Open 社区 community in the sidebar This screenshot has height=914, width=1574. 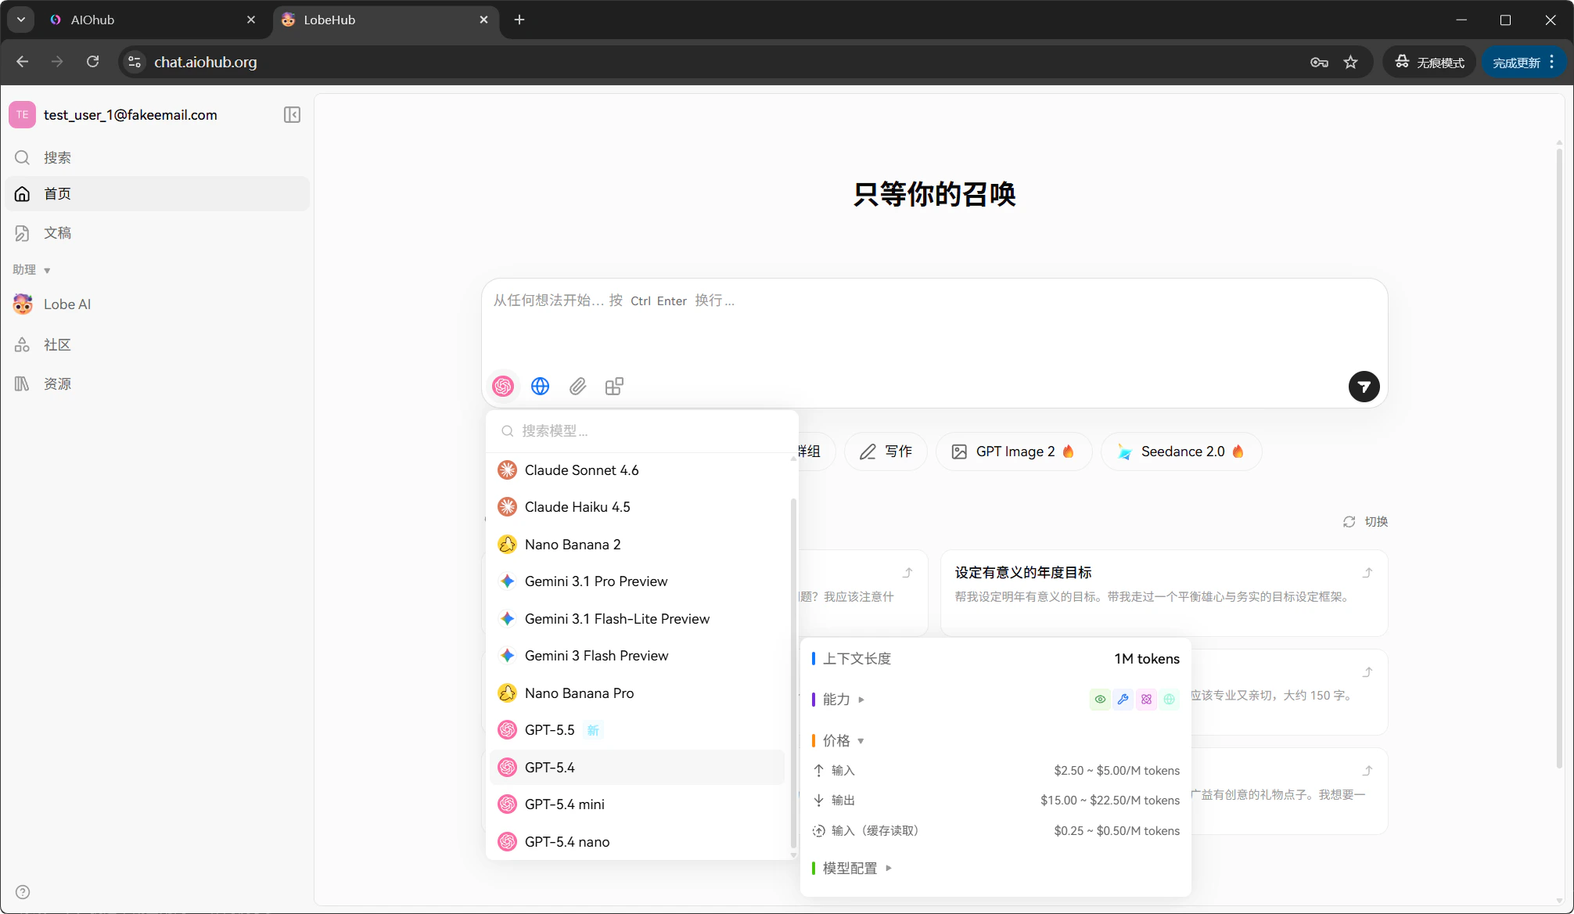[157, 344]
